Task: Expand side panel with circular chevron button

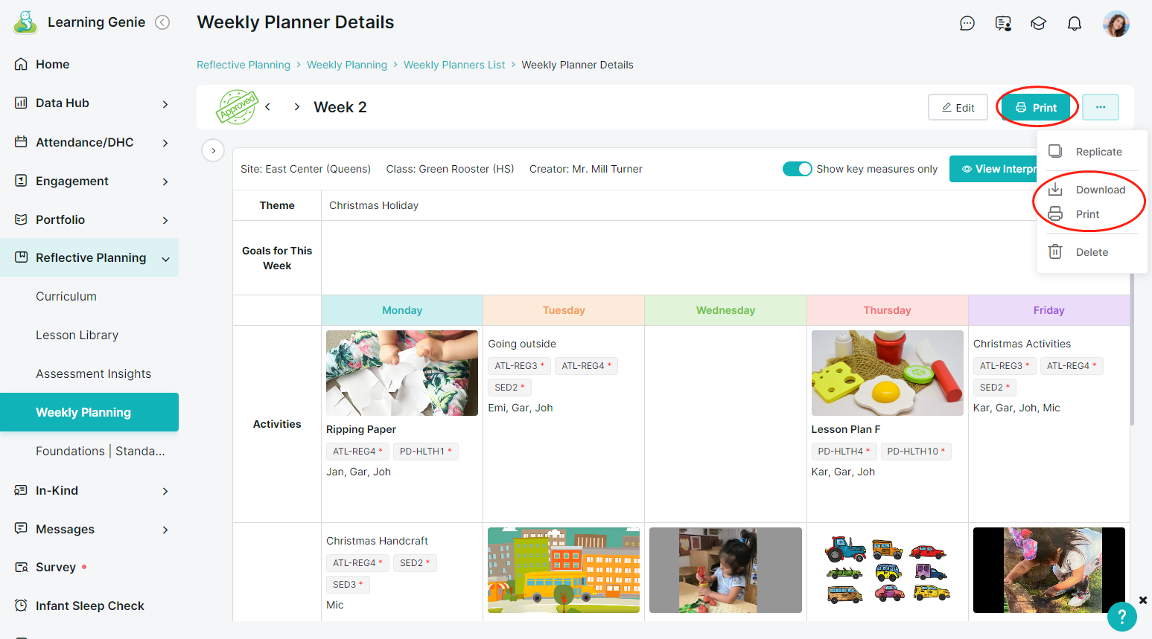Action: click(213, 150)
